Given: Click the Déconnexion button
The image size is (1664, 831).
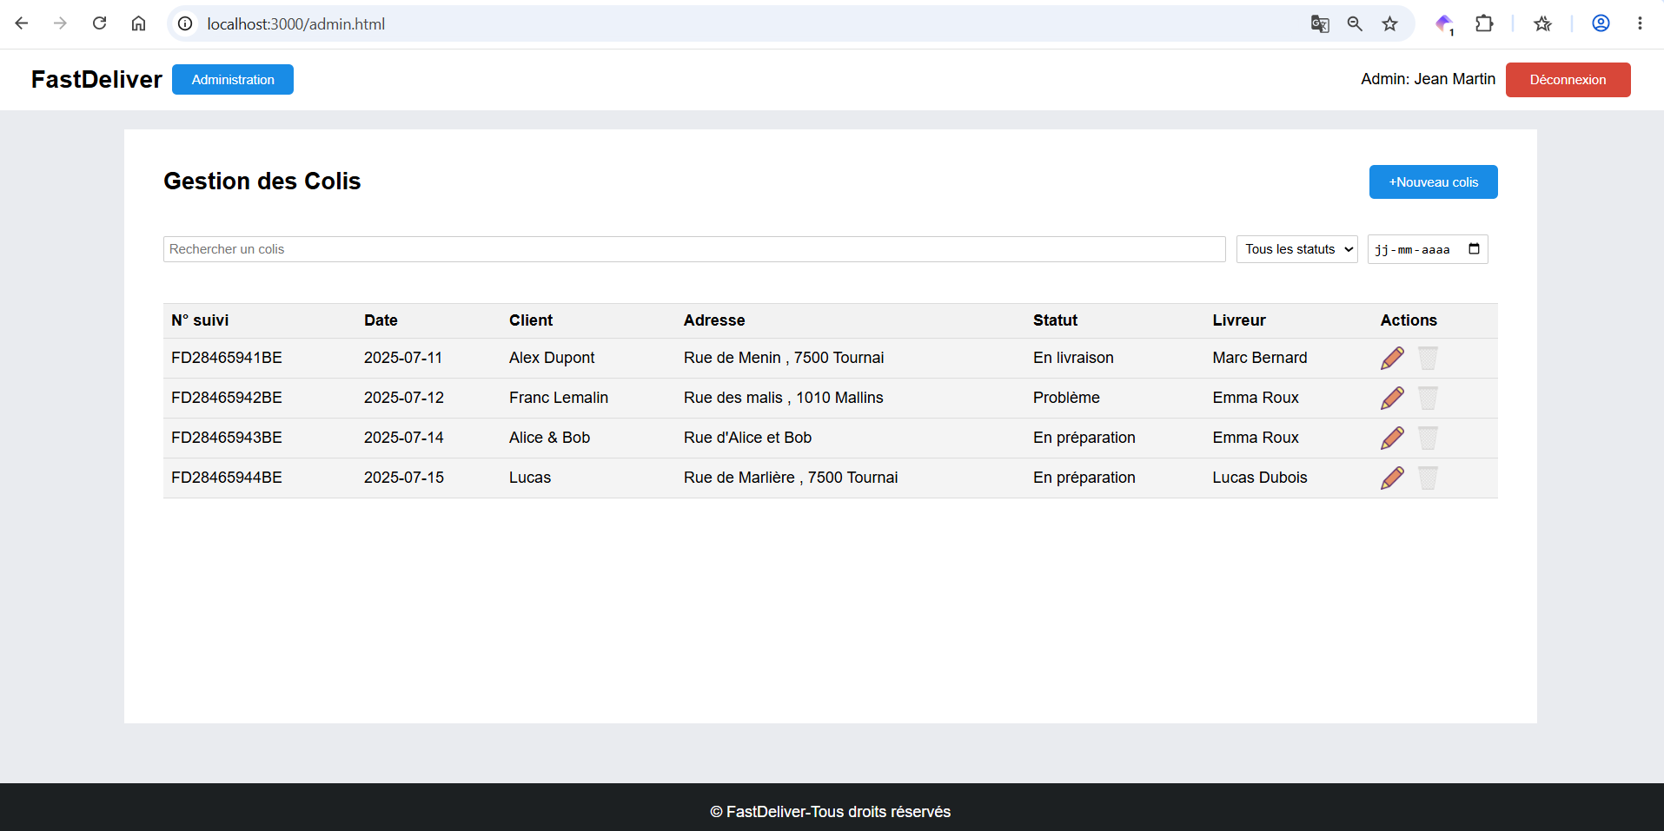Looking at the screenshot, I should point(1568,79).
